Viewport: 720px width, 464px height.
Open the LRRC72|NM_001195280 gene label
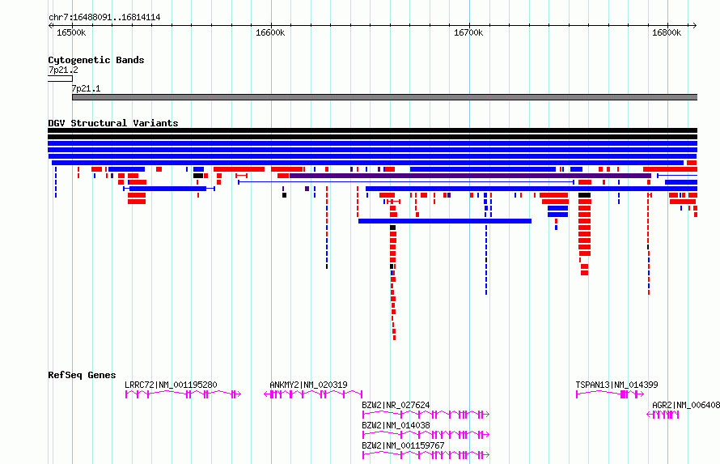point(171,385)
